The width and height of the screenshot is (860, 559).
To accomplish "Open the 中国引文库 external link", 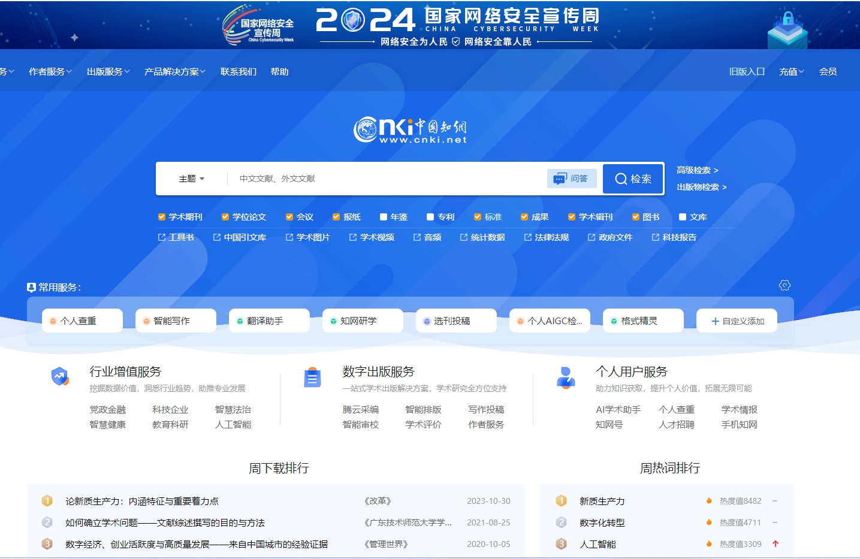I will [240, 237].
